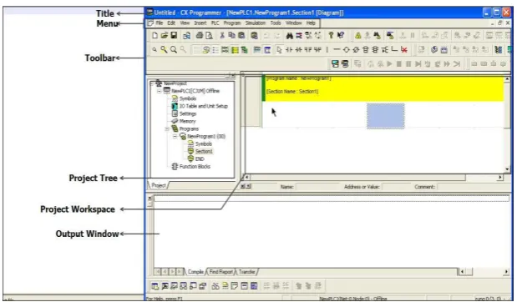Insert a new closed coil icon
Viewport: 517px width, 302px height.
[356, 50]
